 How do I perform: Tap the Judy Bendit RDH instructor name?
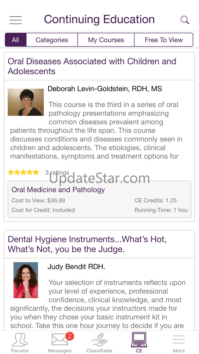[x=76, y=267]
